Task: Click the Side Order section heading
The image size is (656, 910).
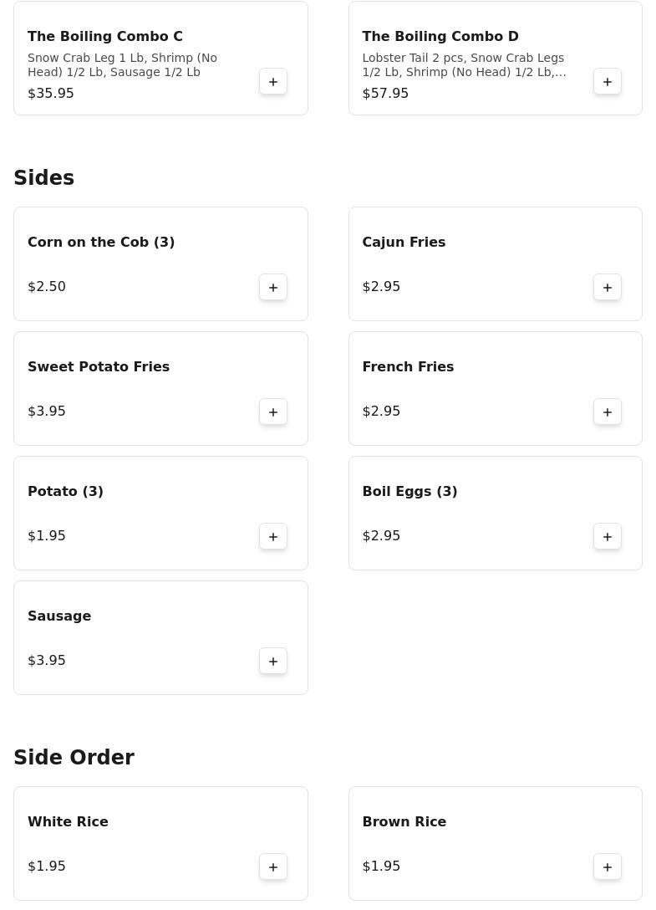Action: tap(74, 758)
